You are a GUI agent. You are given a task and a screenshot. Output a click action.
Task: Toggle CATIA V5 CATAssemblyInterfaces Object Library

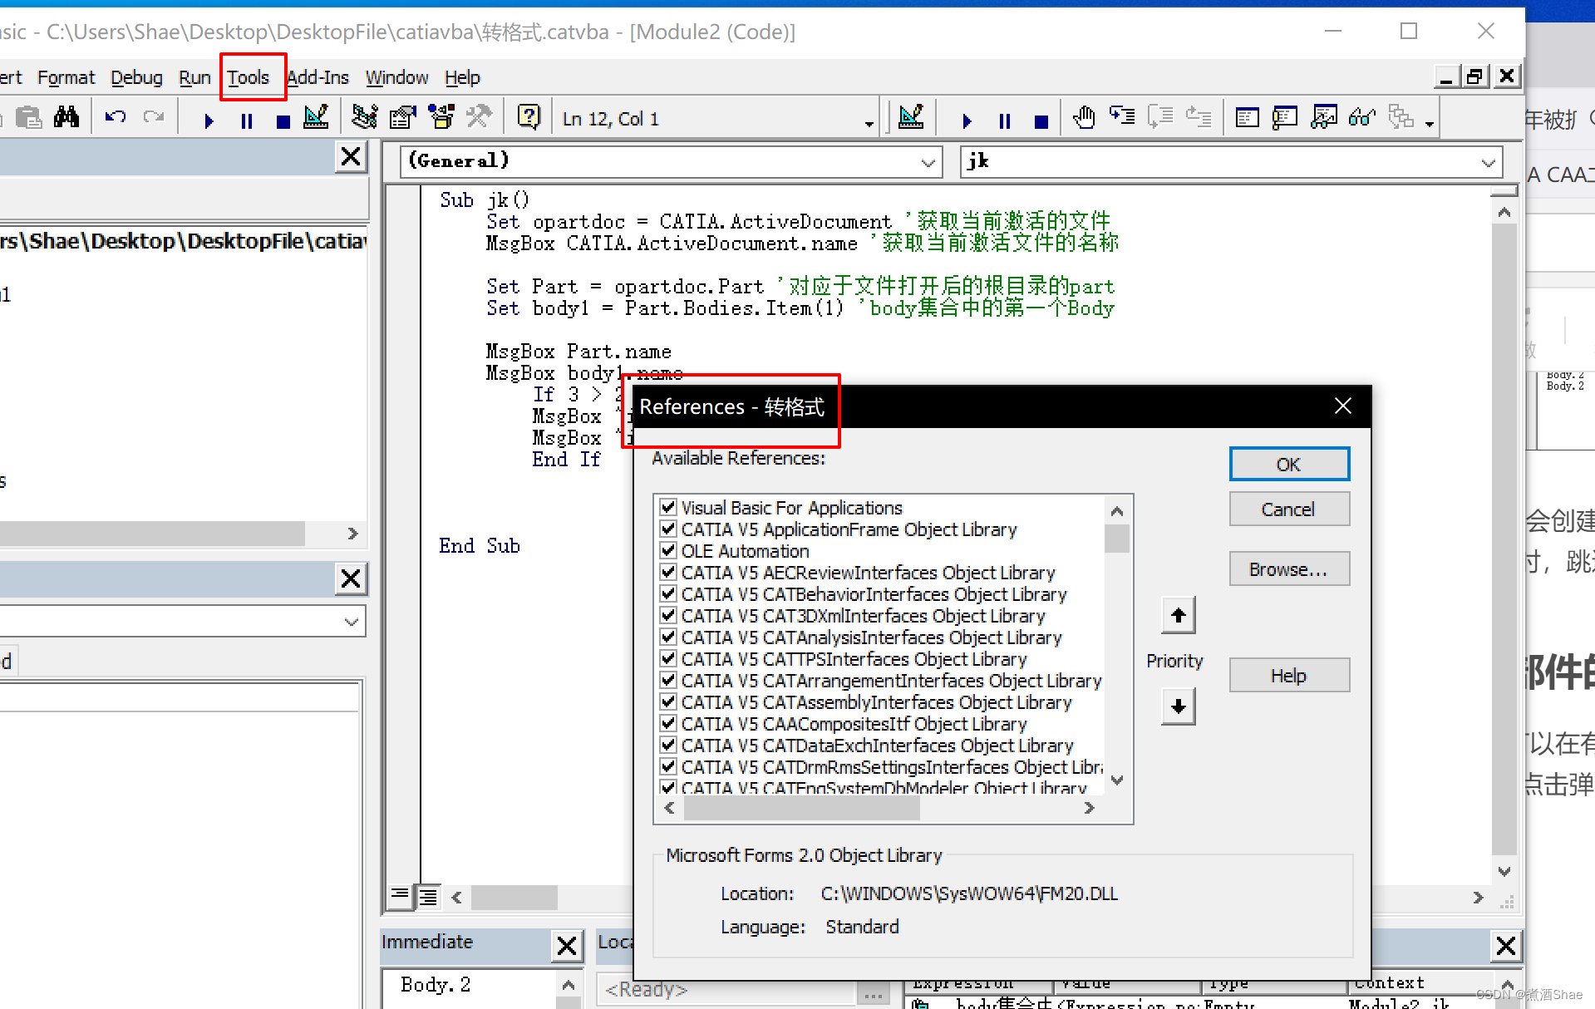click(x=668, y=701)
